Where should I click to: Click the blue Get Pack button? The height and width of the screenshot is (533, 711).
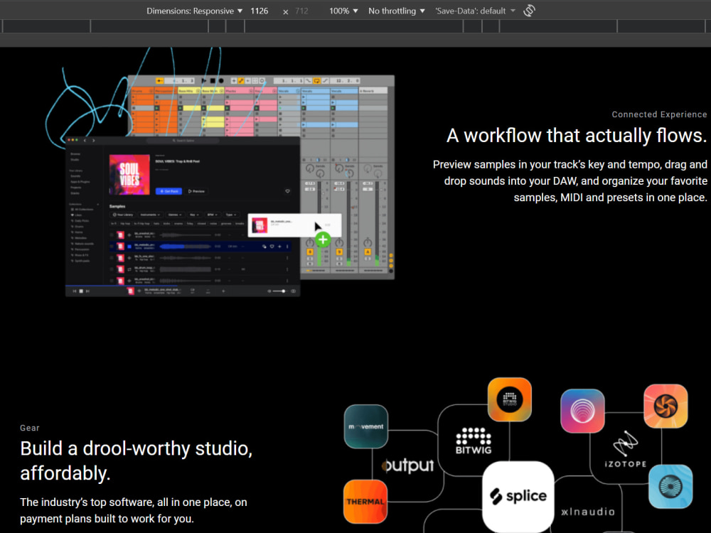[x=169, y=191]
